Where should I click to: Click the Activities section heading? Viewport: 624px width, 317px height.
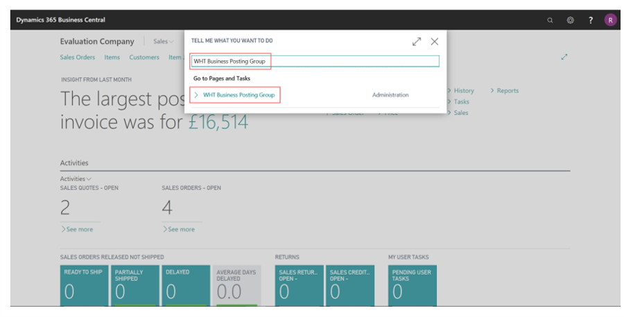pyautogui.click(x=74, y=163)
